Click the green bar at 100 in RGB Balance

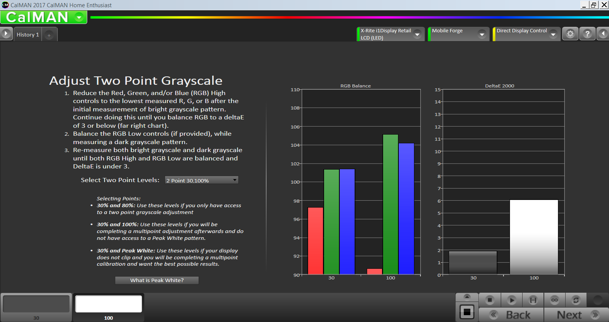point(390,204)
